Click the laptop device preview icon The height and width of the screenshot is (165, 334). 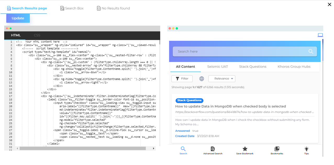[320, 35]
